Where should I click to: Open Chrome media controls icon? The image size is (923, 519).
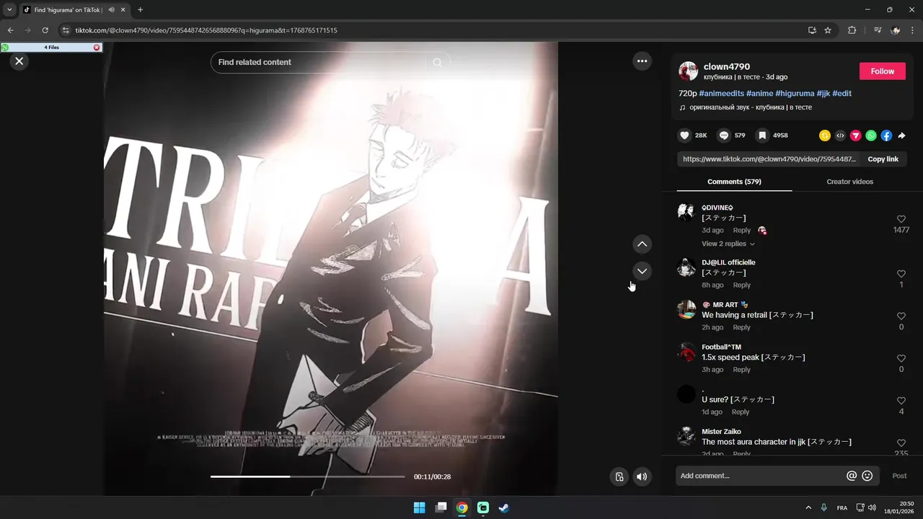click(877, 30)
